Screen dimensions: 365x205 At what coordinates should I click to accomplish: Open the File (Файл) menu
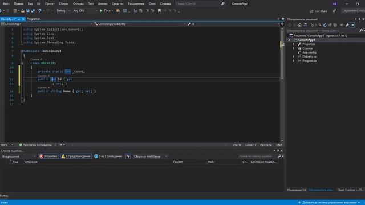point(6,3)
